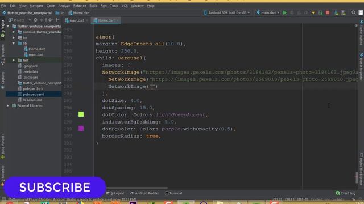Open the Tools menu
Viewport: 364px width, 204px height.
[114, 6]
